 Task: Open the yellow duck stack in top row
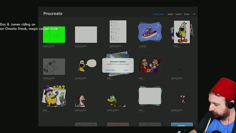pyautogui.click(x=182, y=32)
